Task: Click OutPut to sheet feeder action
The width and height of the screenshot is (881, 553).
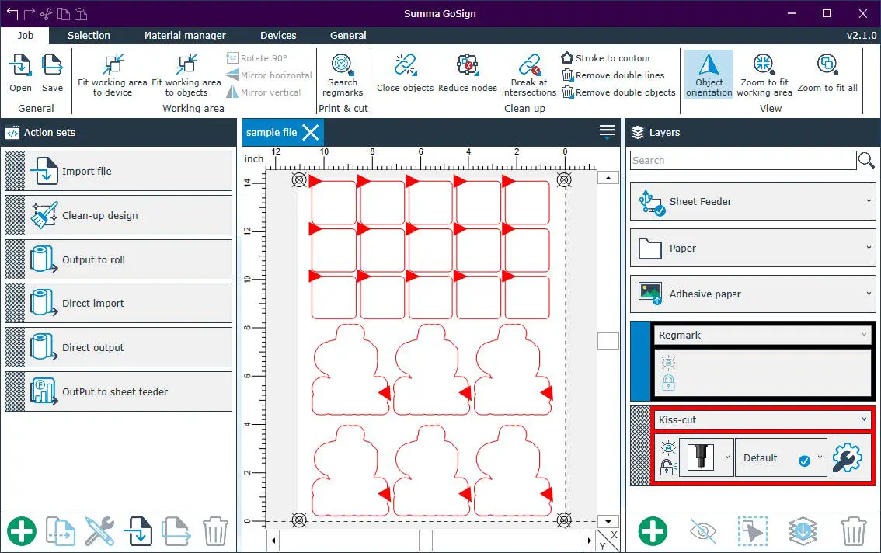Action: coord(118,391)
